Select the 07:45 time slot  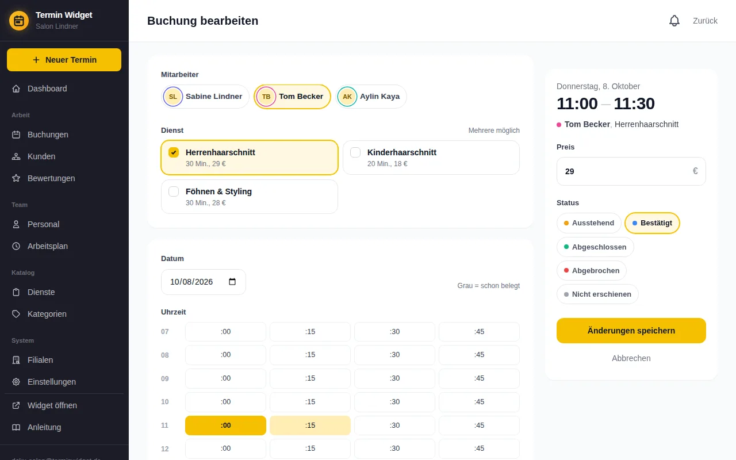click(x=479, y=332)
